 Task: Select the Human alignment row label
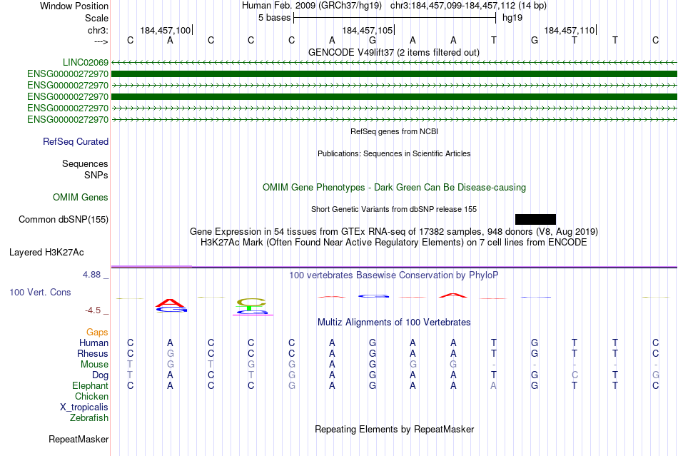[93, 343]
